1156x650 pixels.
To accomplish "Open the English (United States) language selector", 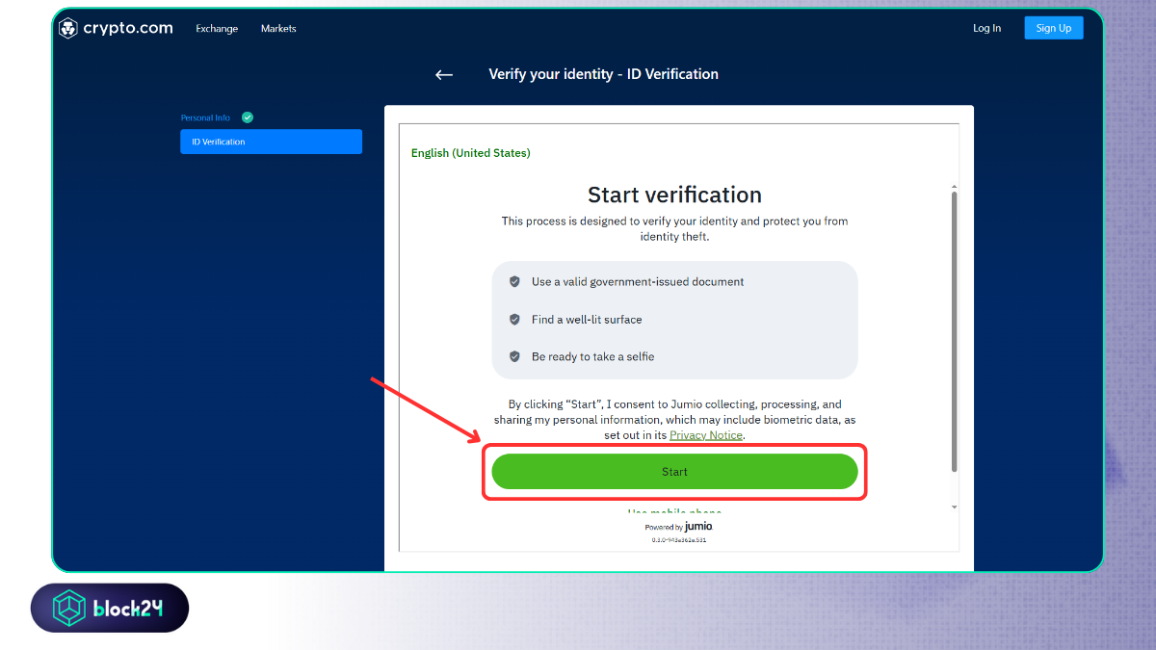I will pos(470,153).
